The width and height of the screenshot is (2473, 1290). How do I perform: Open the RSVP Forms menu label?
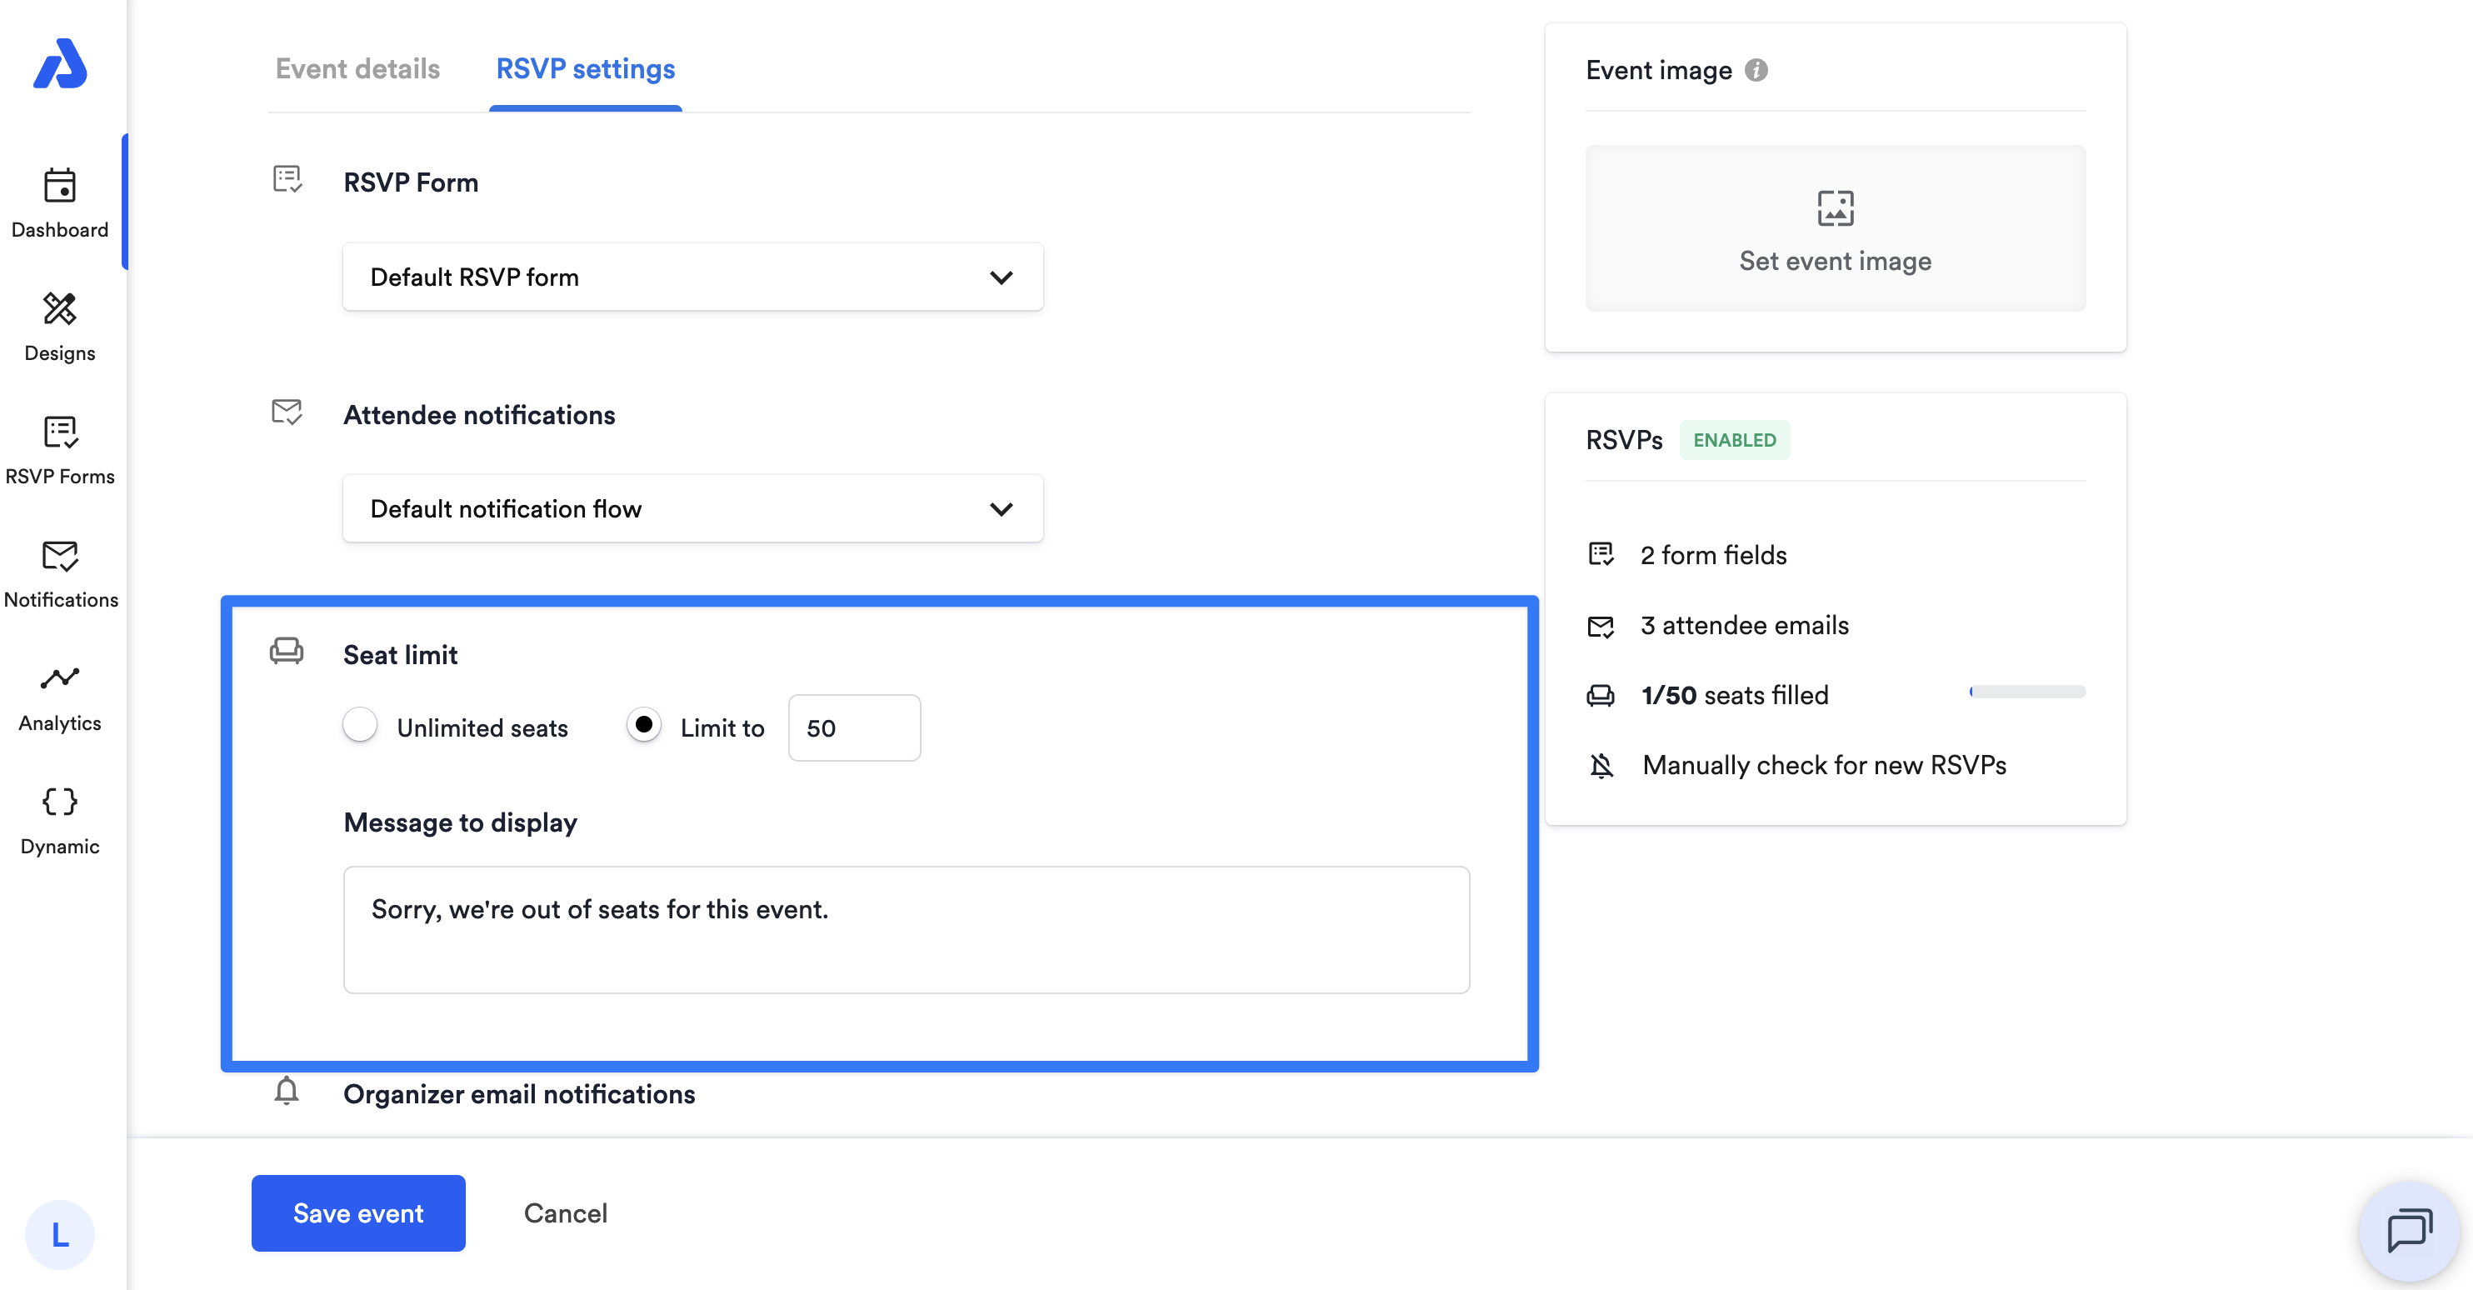pos(59,476)
